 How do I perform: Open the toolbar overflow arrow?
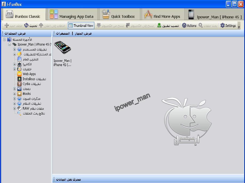[239, 27]
